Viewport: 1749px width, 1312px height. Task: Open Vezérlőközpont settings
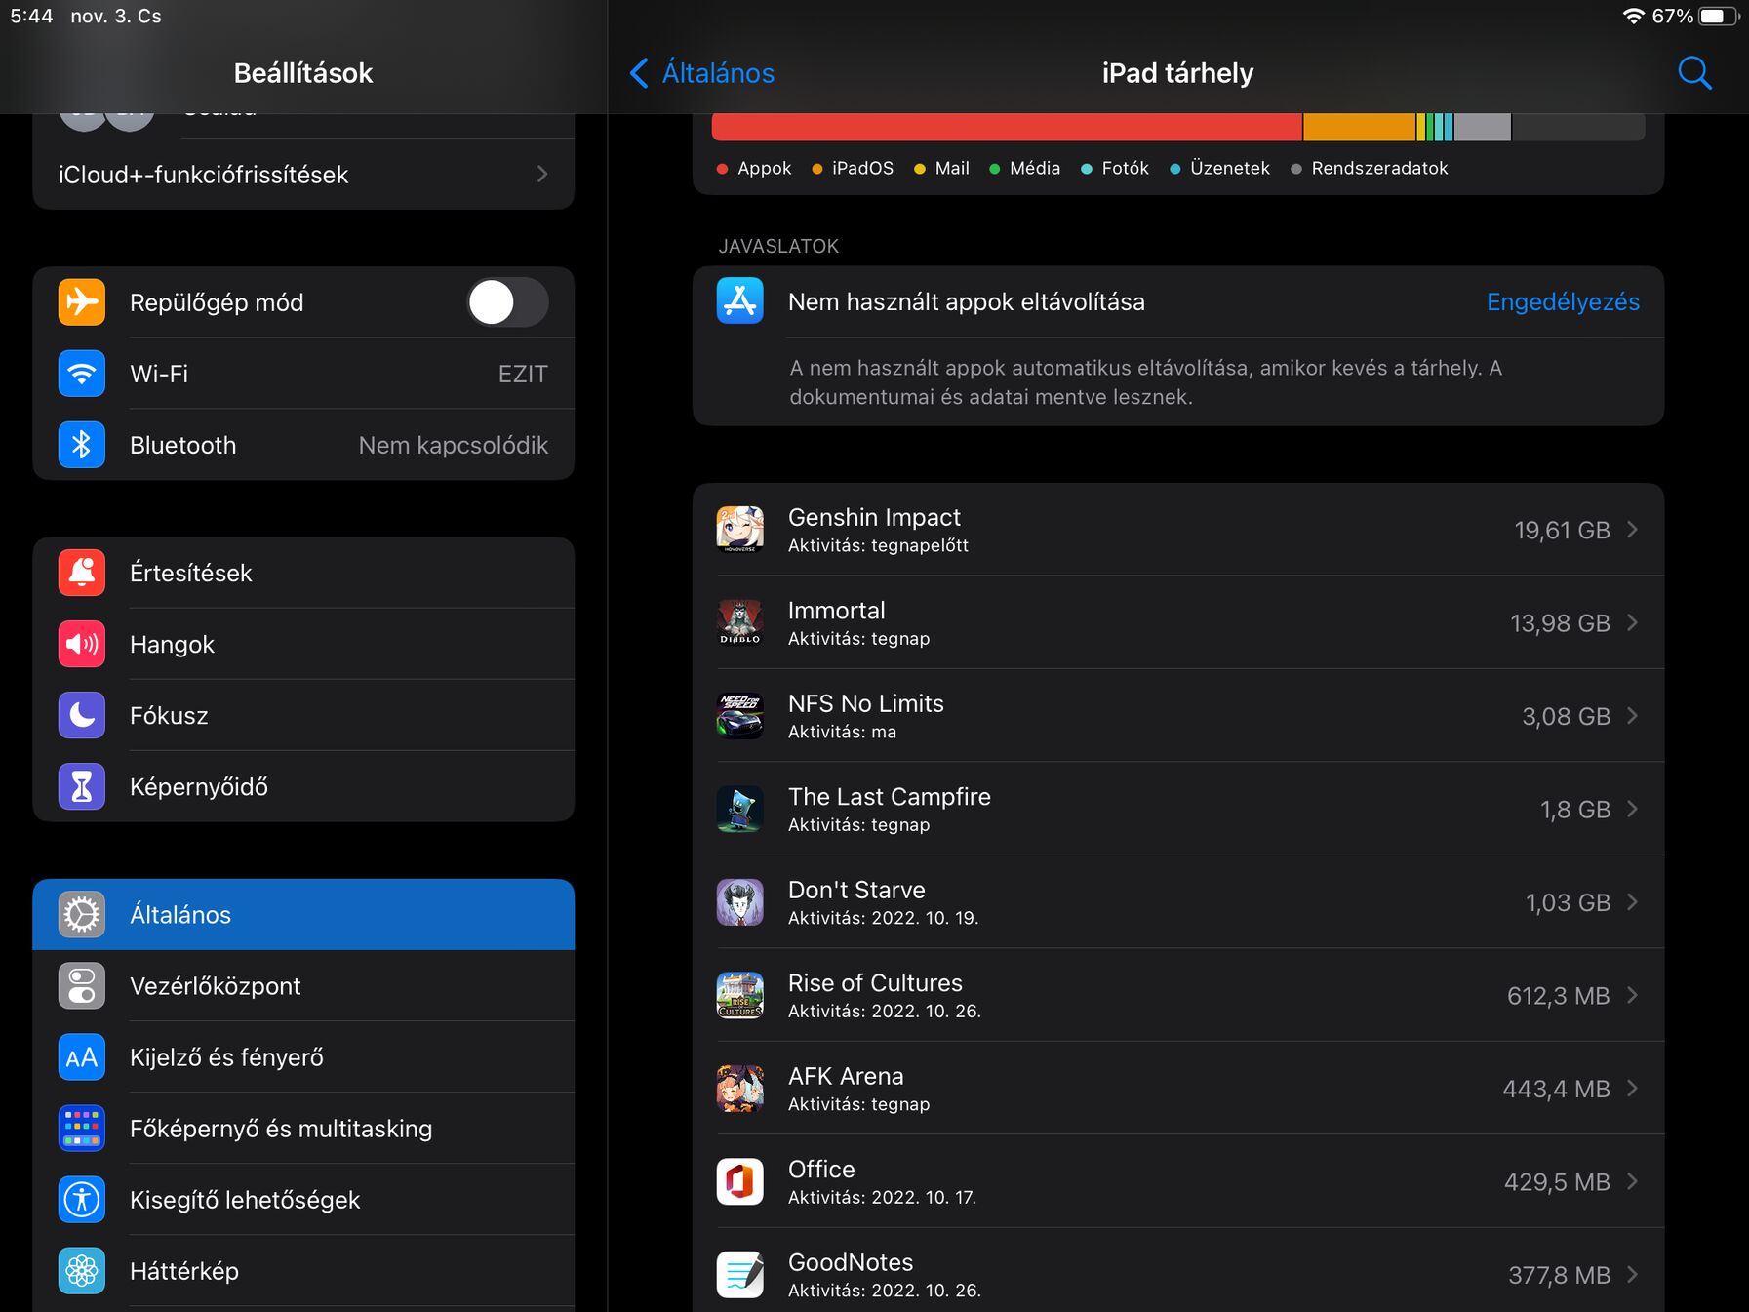pyautogui.click(x=303, y=986)
